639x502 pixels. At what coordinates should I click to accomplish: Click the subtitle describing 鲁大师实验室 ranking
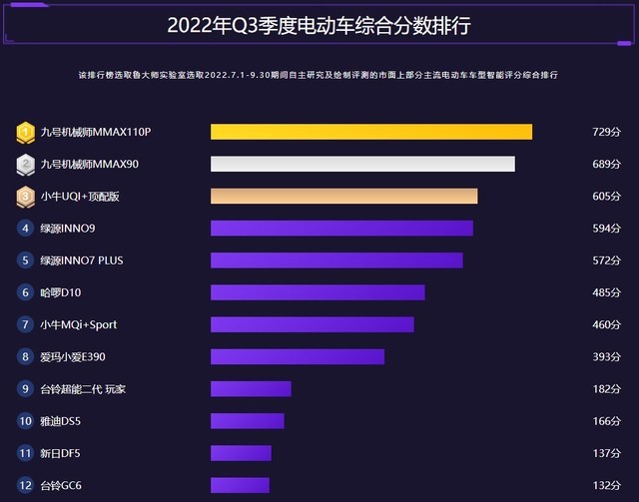319,75
